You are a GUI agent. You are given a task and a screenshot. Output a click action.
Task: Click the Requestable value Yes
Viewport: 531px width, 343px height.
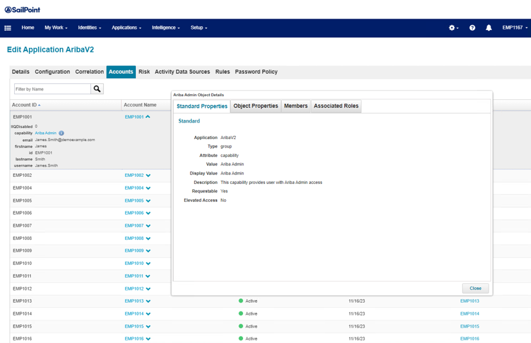pyautogui.click(x=224, y=191)
